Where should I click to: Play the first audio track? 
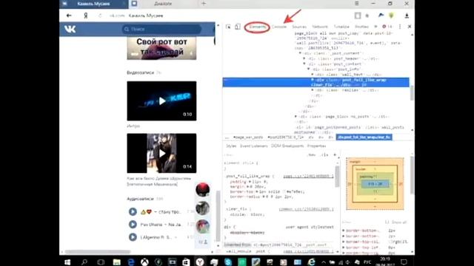coord(133,212)
